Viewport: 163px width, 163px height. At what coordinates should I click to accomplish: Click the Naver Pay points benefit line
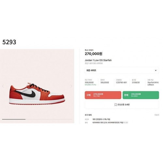[x=110, y=123]
